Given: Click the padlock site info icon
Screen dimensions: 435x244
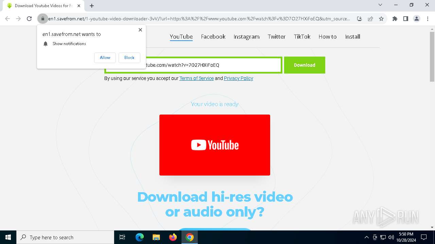Looking at the screenshot, I should [x=42, y=19].
